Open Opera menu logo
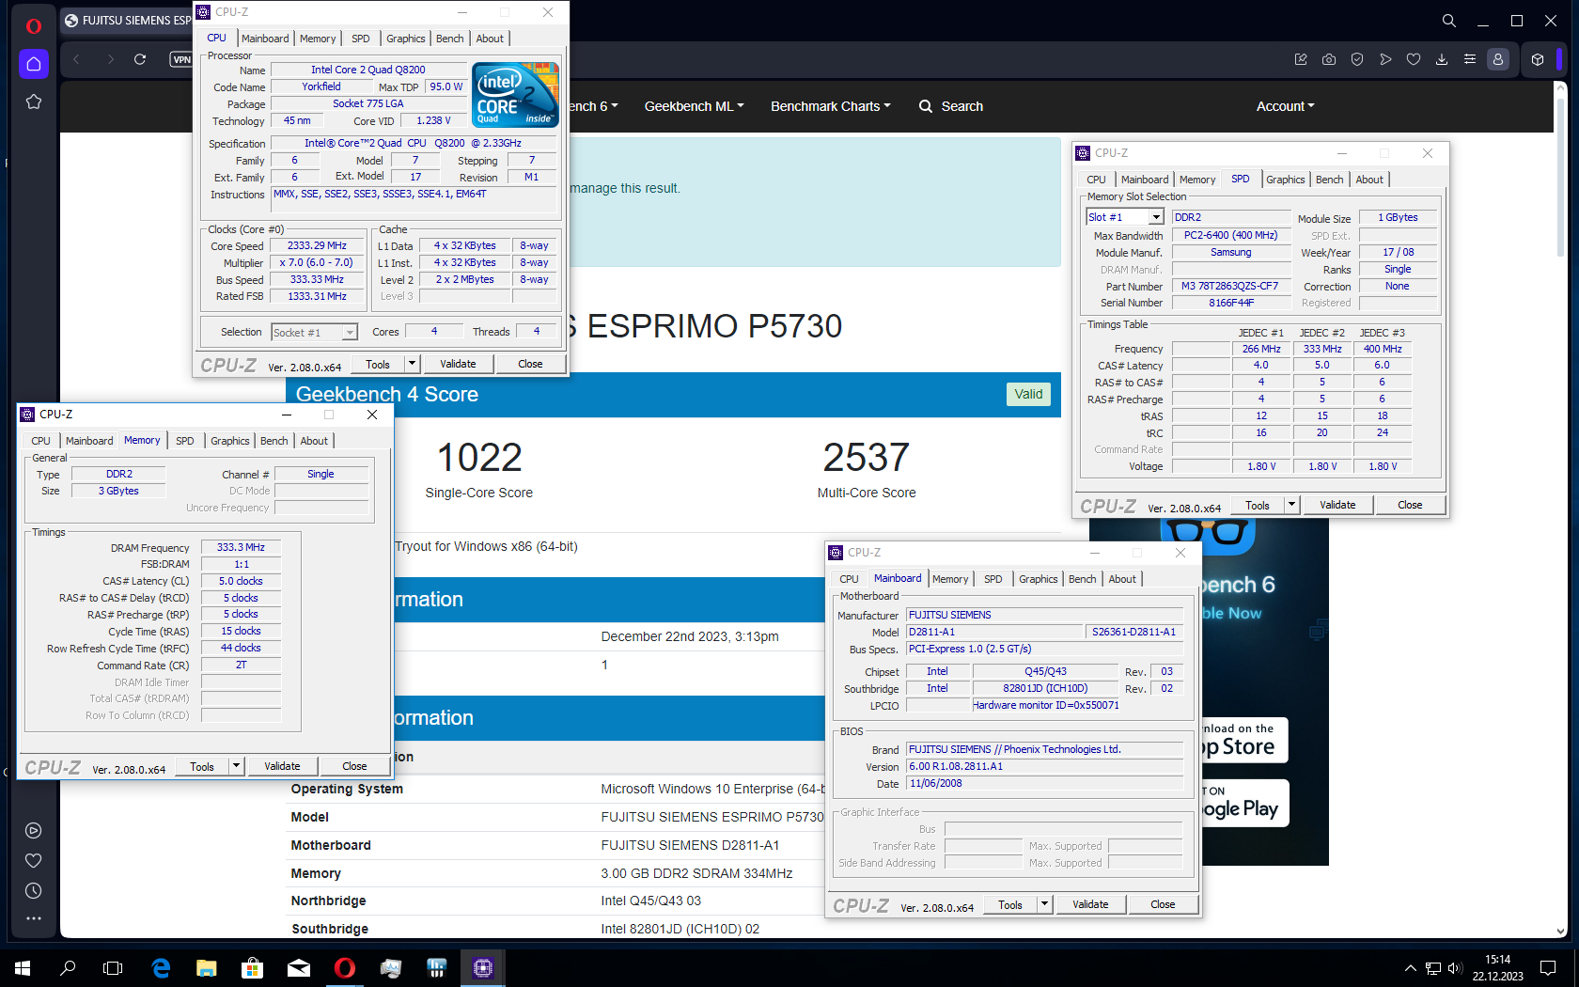The width and height of the screenshot is (1579, 987). point(34,25)
